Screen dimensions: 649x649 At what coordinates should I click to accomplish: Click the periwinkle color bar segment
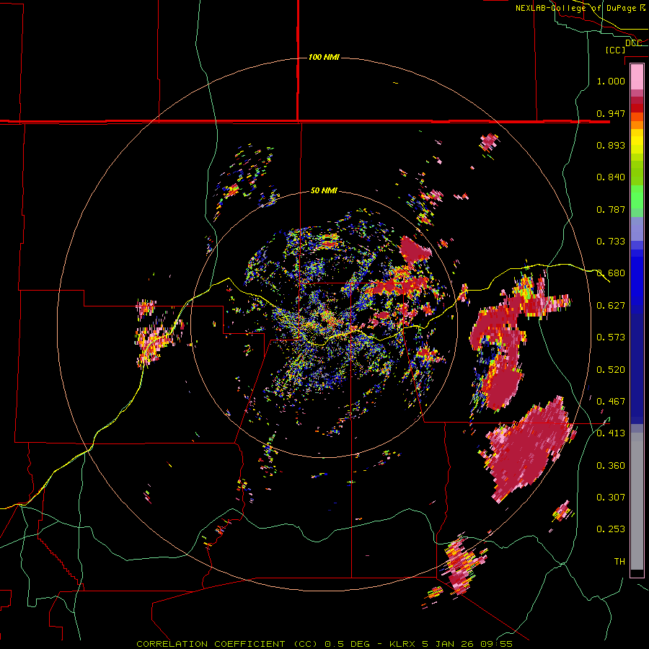click(x=637, y=229)
